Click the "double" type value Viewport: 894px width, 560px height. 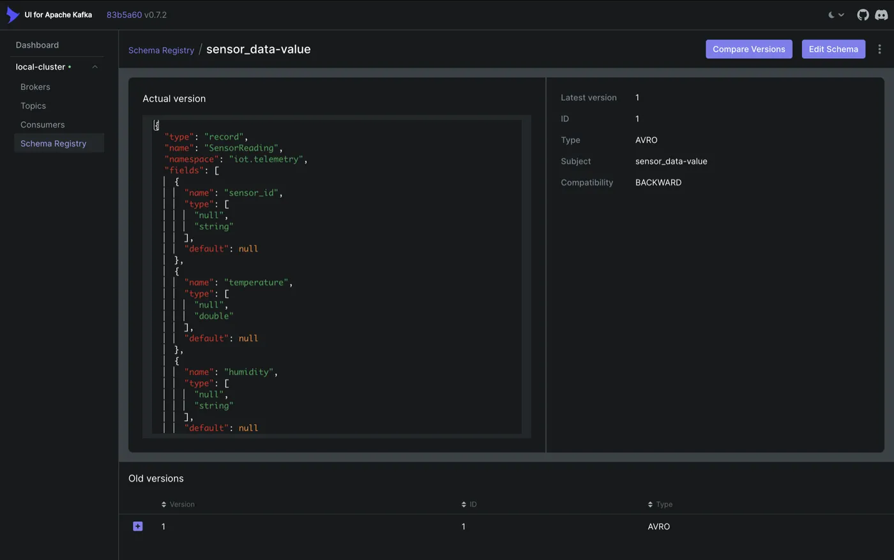point(213,316)
